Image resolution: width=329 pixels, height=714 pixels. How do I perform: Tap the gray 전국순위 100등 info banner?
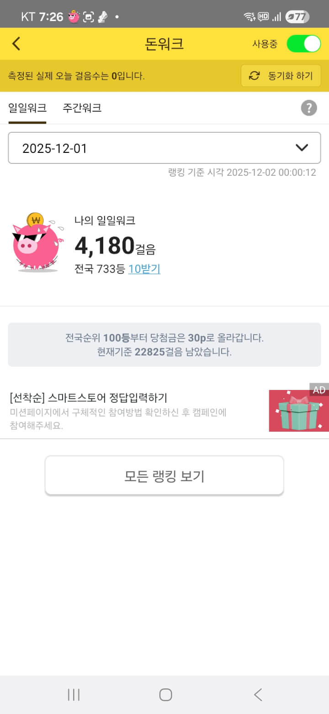point(164,345)
